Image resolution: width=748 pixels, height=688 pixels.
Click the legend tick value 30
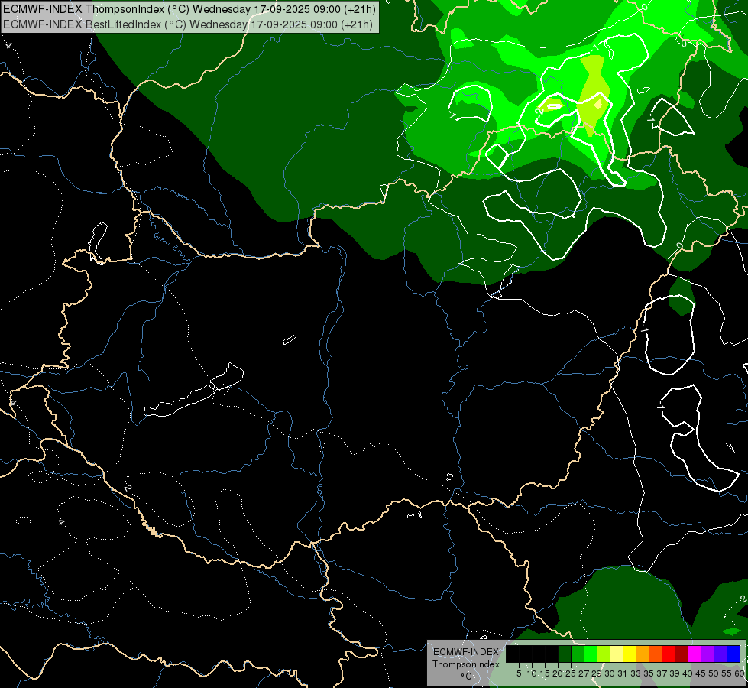[x=610, y=673]
